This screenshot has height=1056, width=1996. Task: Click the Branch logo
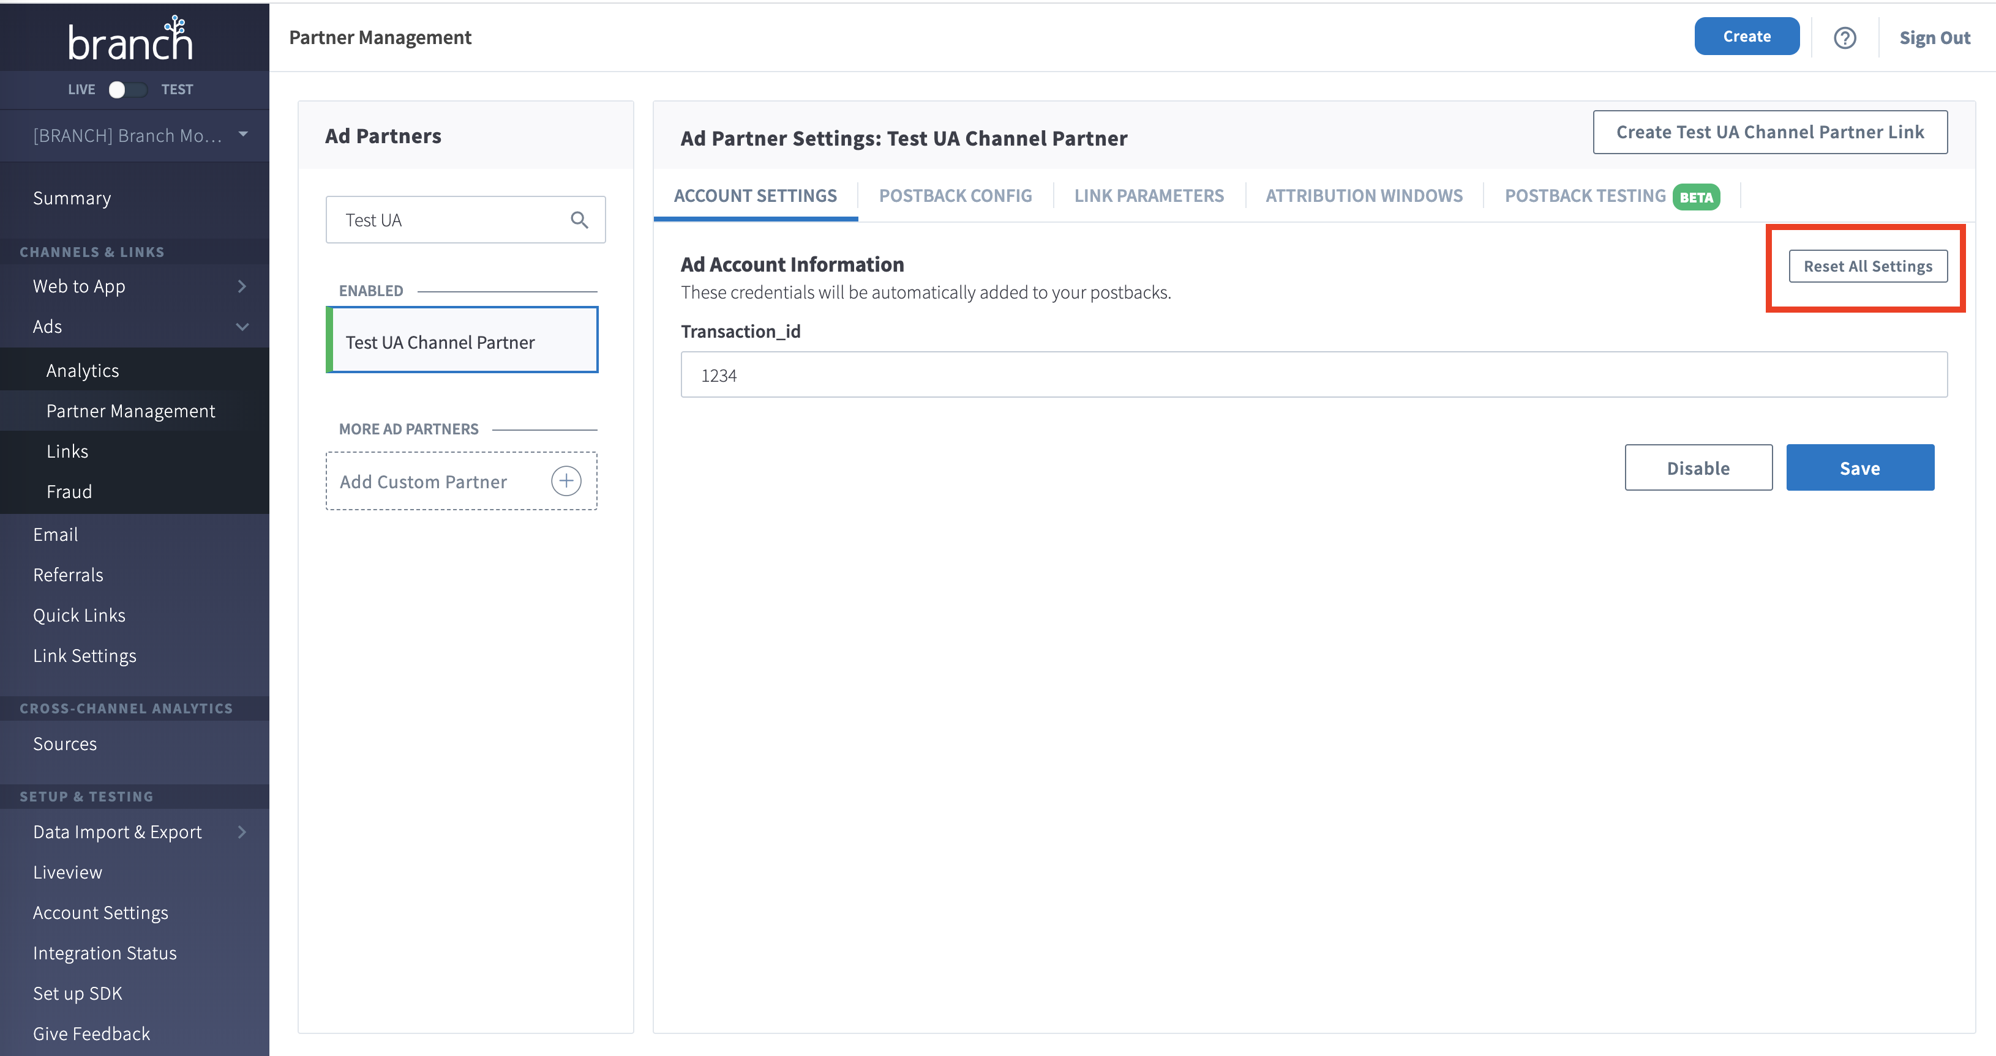coord(130,39)
